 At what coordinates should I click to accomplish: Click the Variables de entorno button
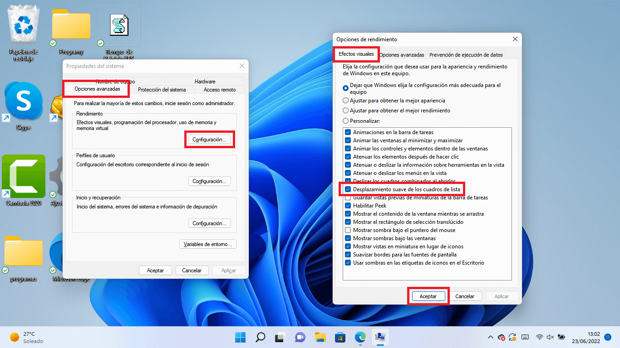(207, 244)
